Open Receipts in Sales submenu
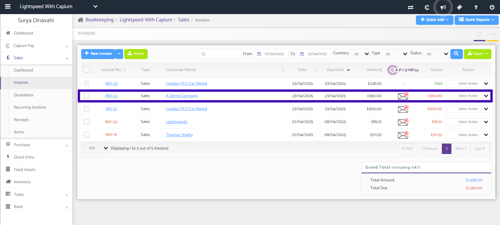 click(21, 120)
